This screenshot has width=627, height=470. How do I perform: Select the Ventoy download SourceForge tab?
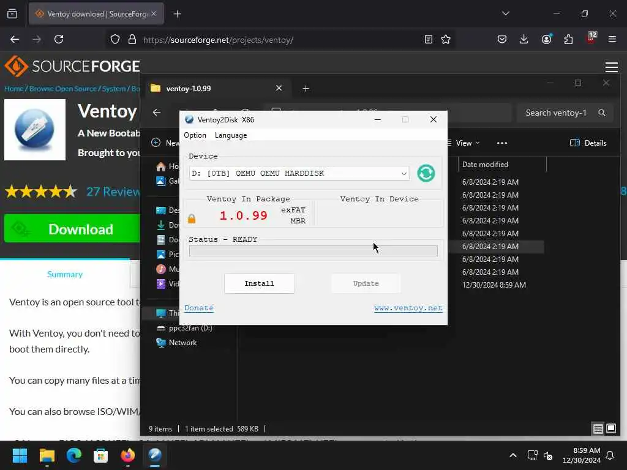coord(96,14)
